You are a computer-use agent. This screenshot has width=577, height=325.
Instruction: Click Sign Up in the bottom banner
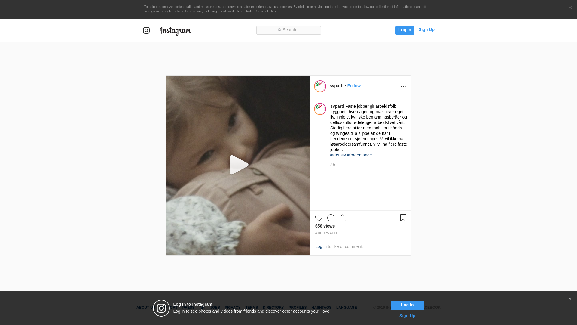click(407, 316)
